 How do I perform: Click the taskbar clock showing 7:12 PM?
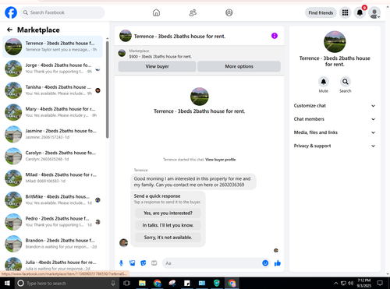[x=364, y=283]
